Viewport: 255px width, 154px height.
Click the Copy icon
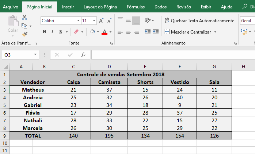point(24,26)
